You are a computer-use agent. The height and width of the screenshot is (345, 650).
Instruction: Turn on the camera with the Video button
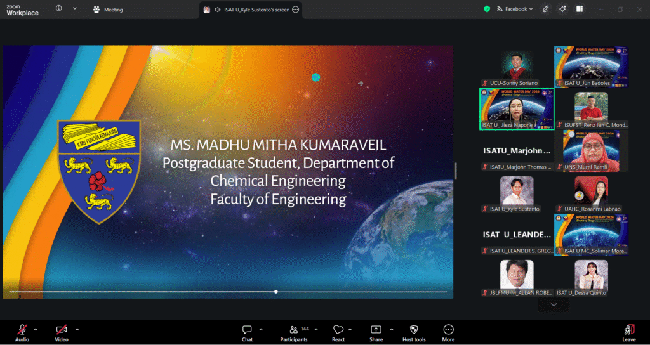tap(62, 330)
